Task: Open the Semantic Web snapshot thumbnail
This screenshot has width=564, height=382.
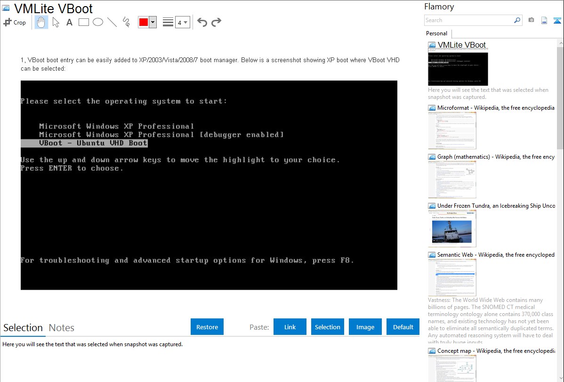Action: click(452, 277)
